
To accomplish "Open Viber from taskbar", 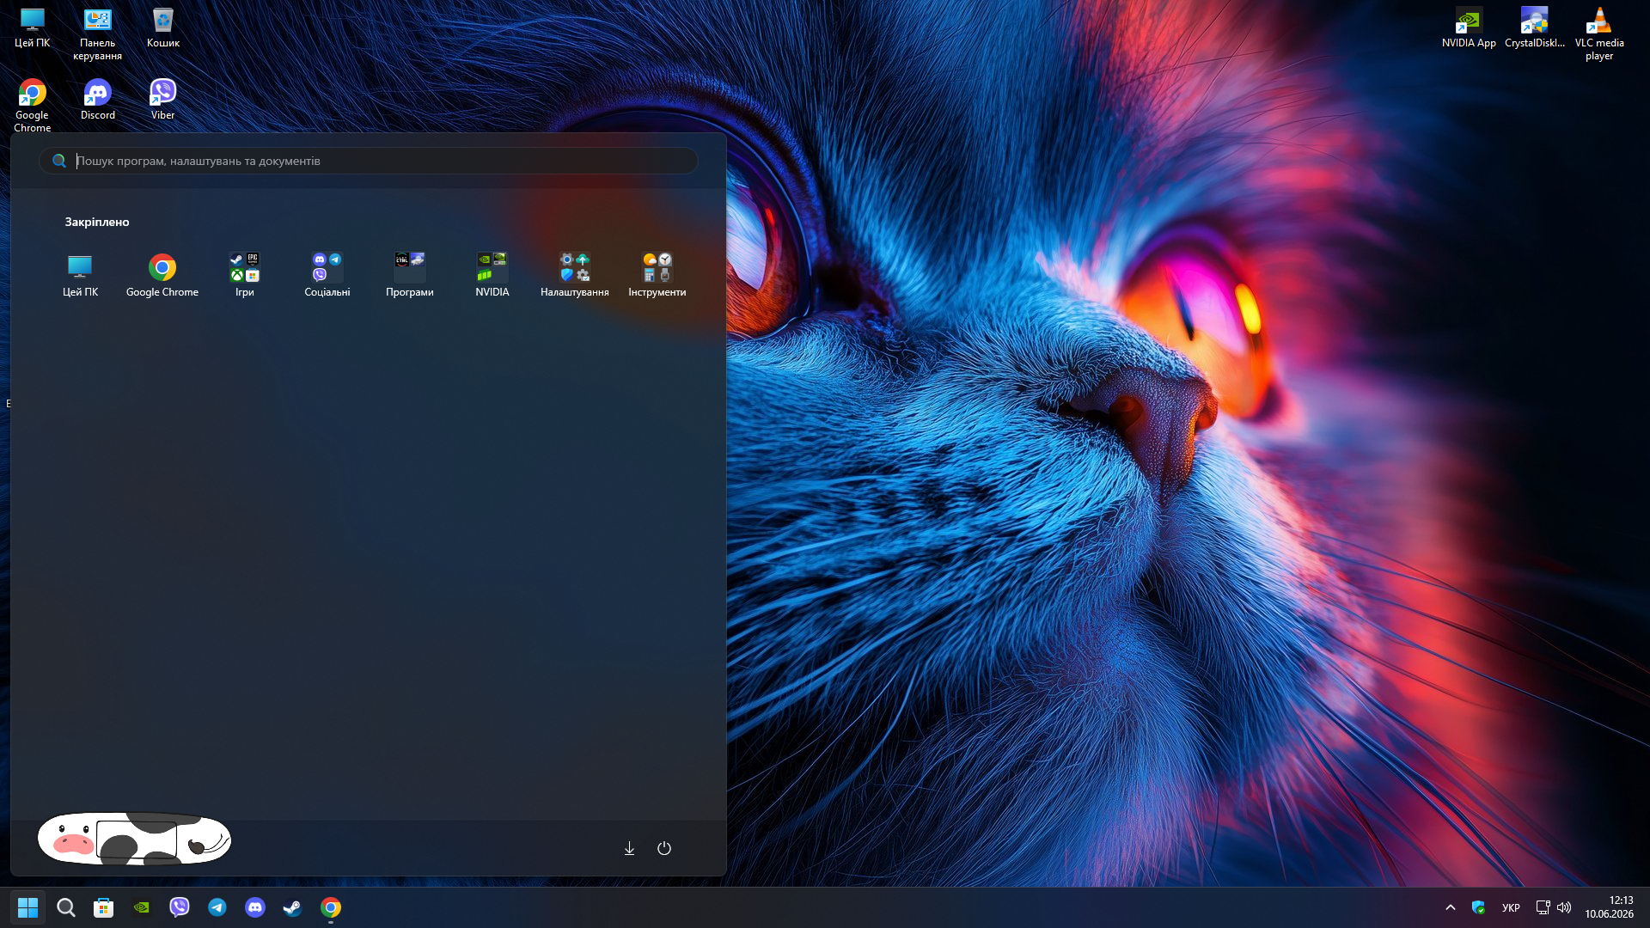I will pos(179,907).
